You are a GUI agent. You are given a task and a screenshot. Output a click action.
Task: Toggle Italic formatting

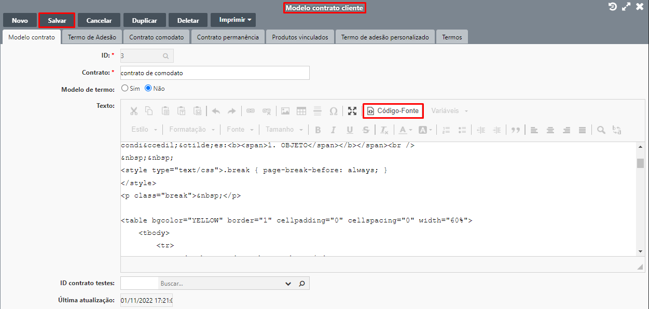(334, 130)
